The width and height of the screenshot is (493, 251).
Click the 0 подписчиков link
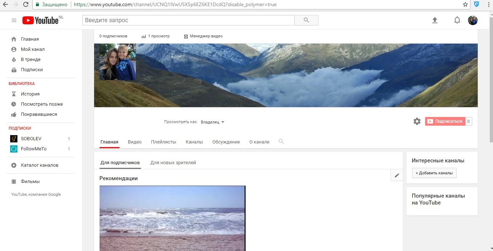[113, 36]
